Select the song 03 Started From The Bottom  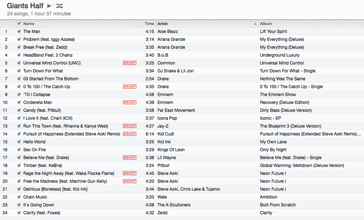coord(51,79)
